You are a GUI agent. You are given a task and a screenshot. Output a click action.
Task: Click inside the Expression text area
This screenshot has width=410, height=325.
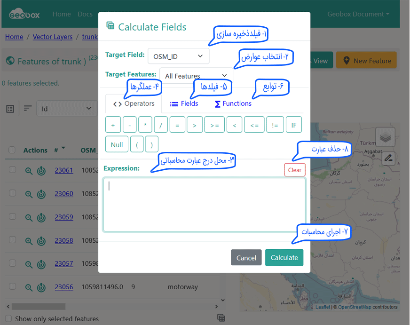[x=204, y=205]
